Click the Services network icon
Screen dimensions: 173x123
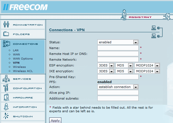pyautogui.click(x=6, y=79)
